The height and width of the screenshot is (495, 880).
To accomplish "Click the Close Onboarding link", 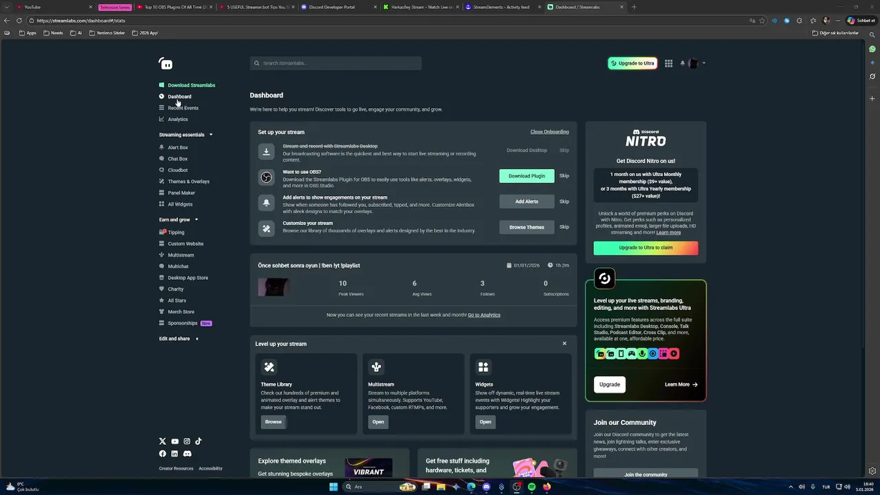I will tap(549, 132).
